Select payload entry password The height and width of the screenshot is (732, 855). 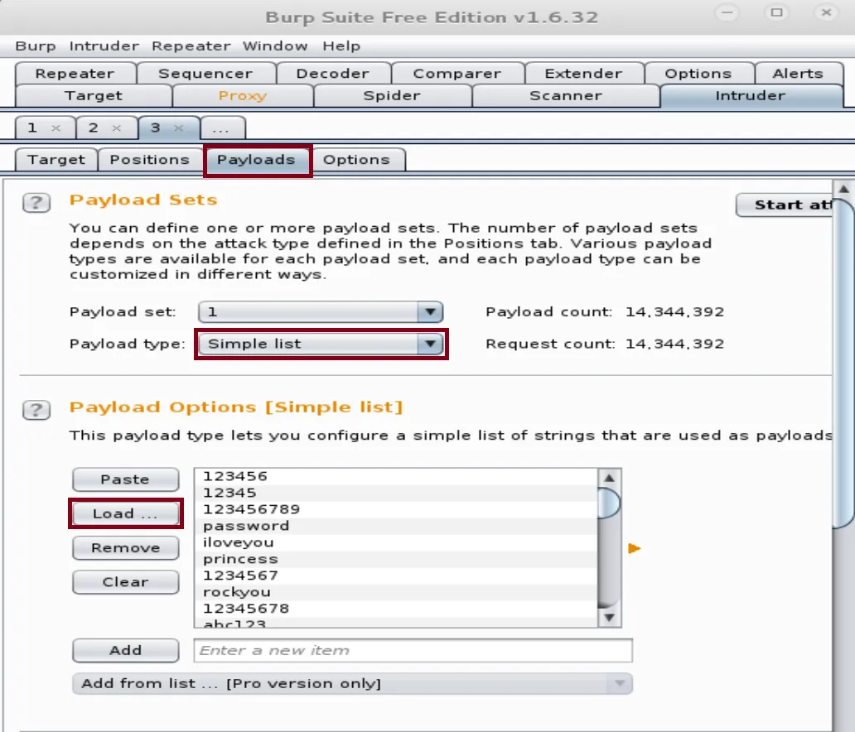(396, 526)
